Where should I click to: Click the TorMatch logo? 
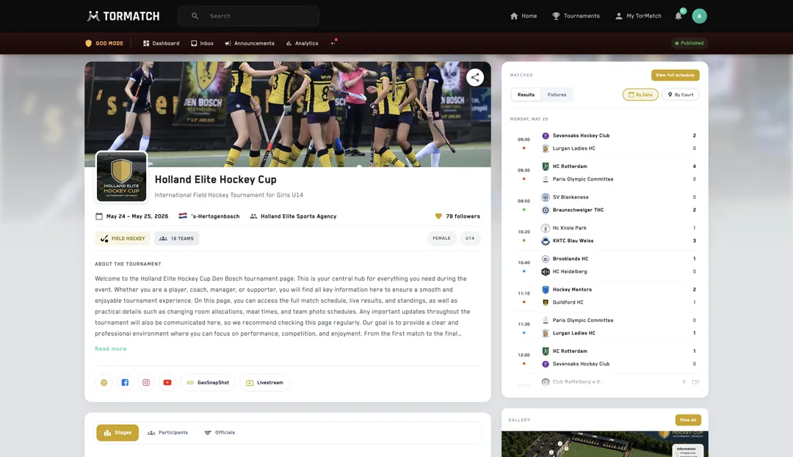pyautogui.click(x=123, y=16)
